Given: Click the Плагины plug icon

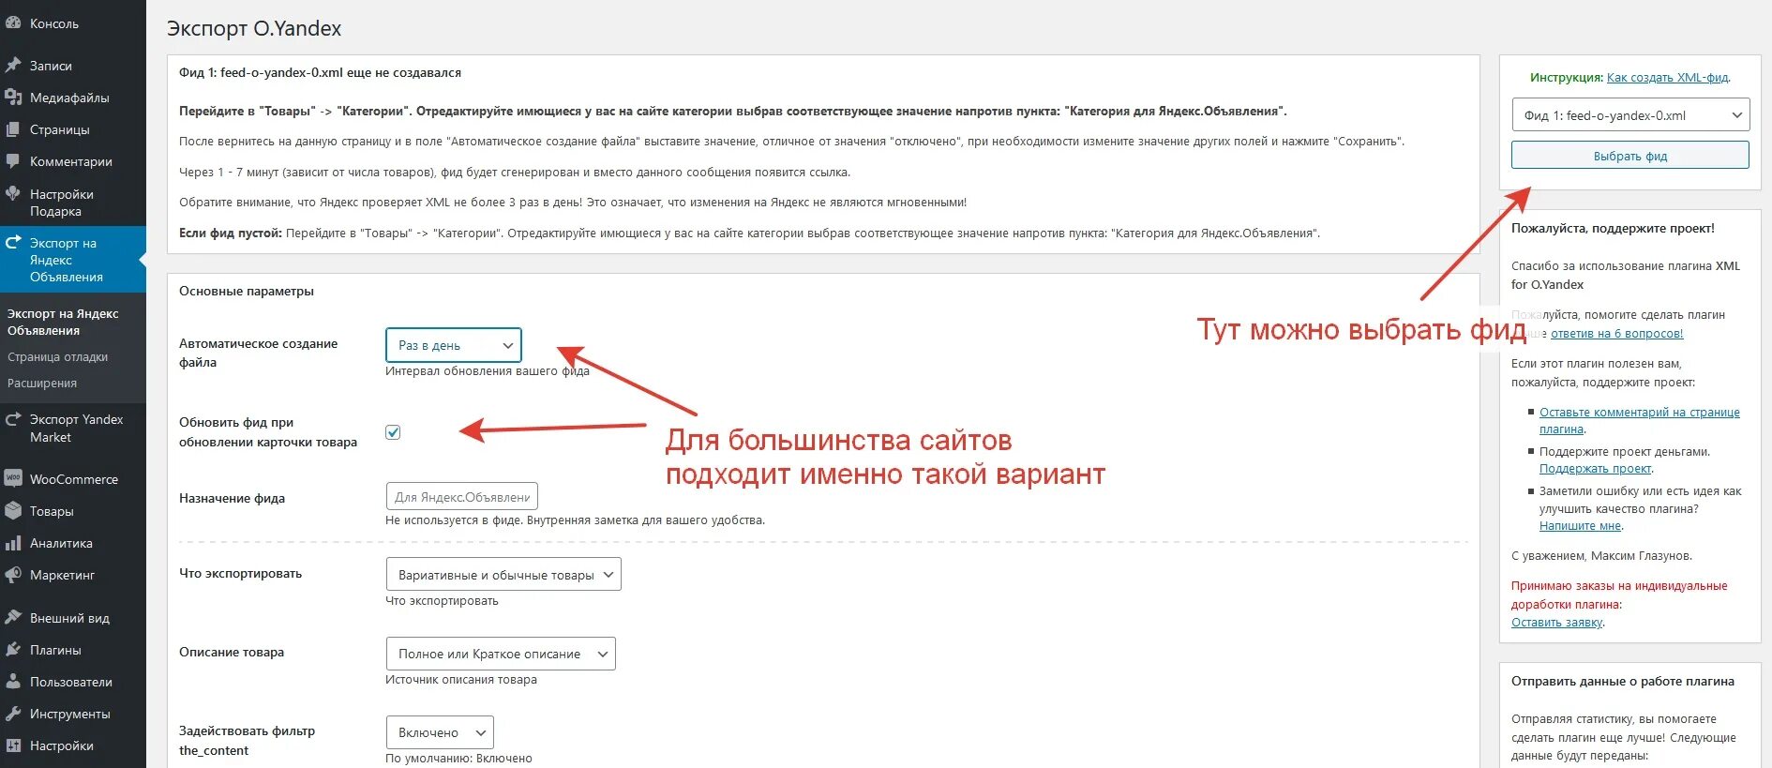Looking at the screenshot, I should pos(13,650).
